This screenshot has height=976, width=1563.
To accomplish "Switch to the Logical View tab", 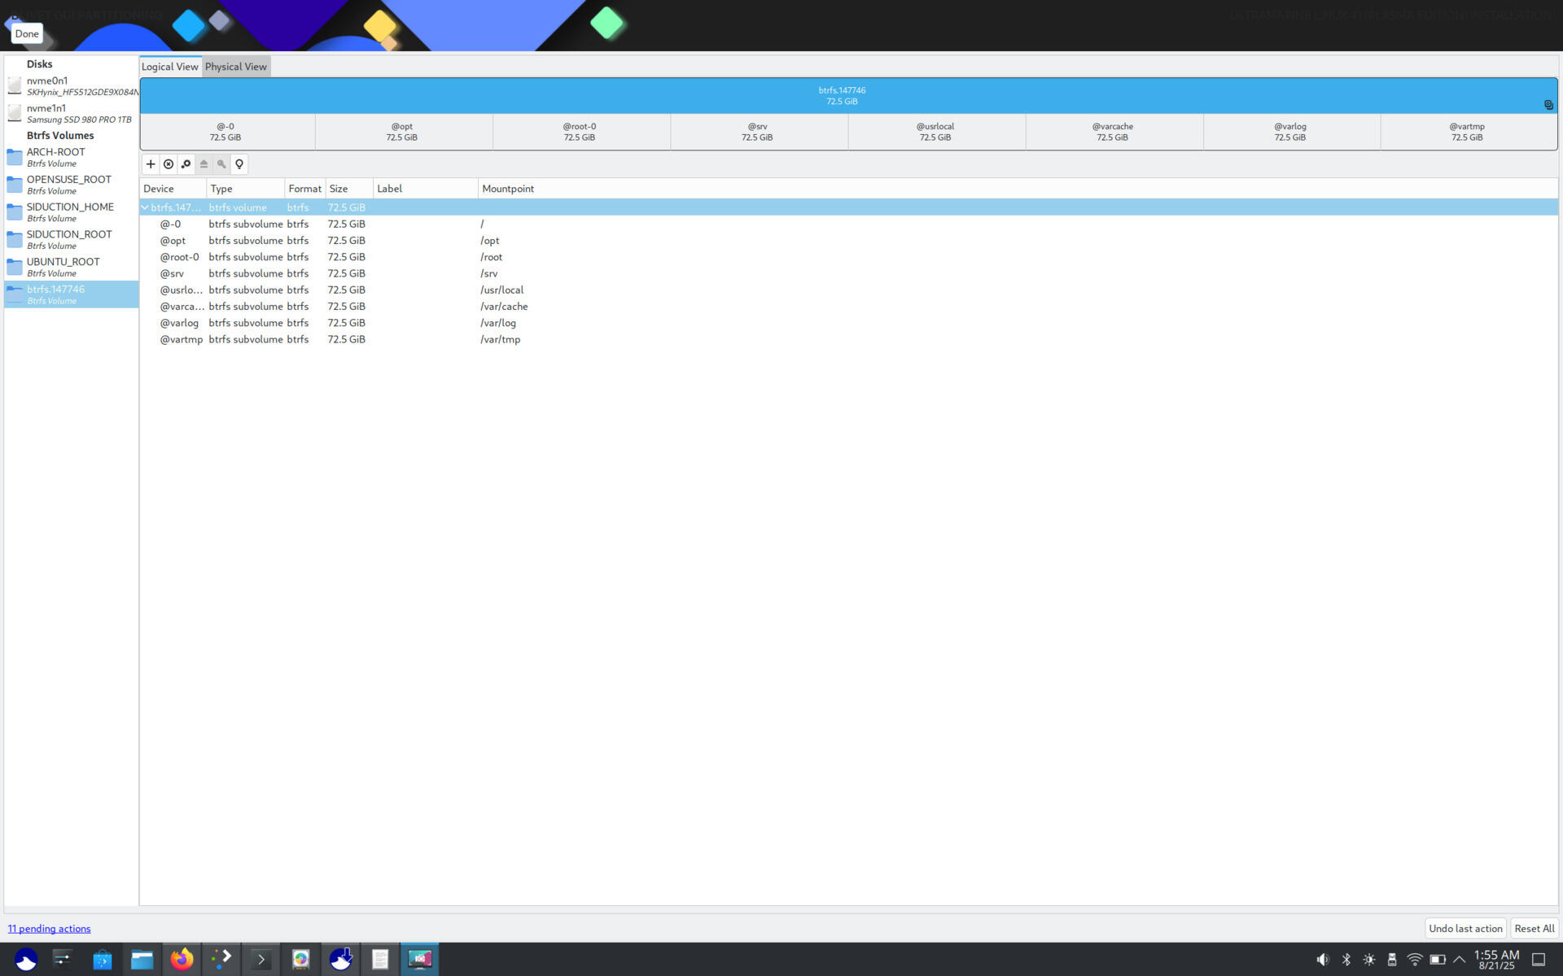I will point(170,67).
